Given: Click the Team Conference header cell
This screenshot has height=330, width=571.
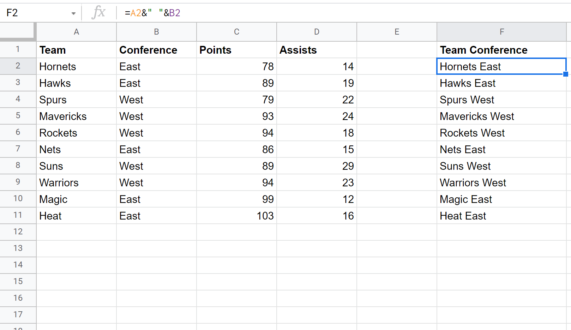Looking at the screenshot, I should [501, 50].
